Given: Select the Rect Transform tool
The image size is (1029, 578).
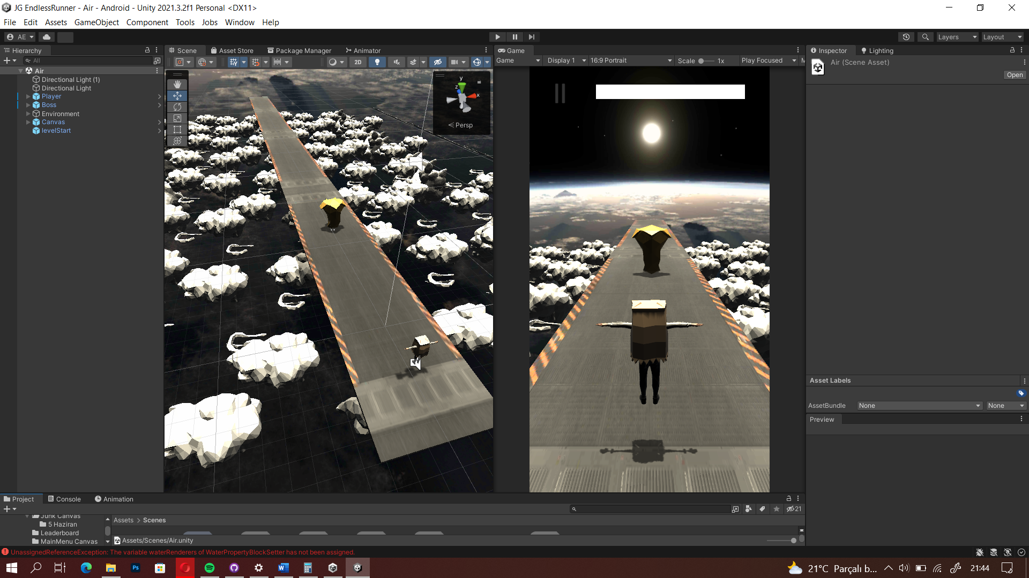Looking at the screenshot, I should [177, 130].
